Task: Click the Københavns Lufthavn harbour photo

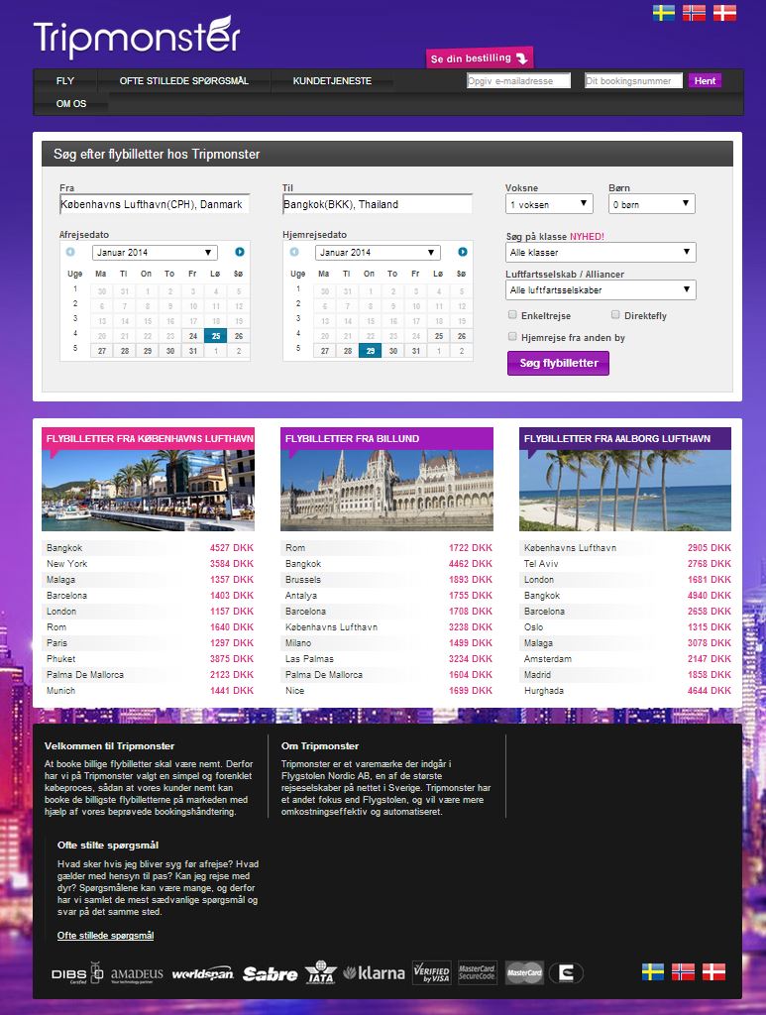Action: coord(149,490)
